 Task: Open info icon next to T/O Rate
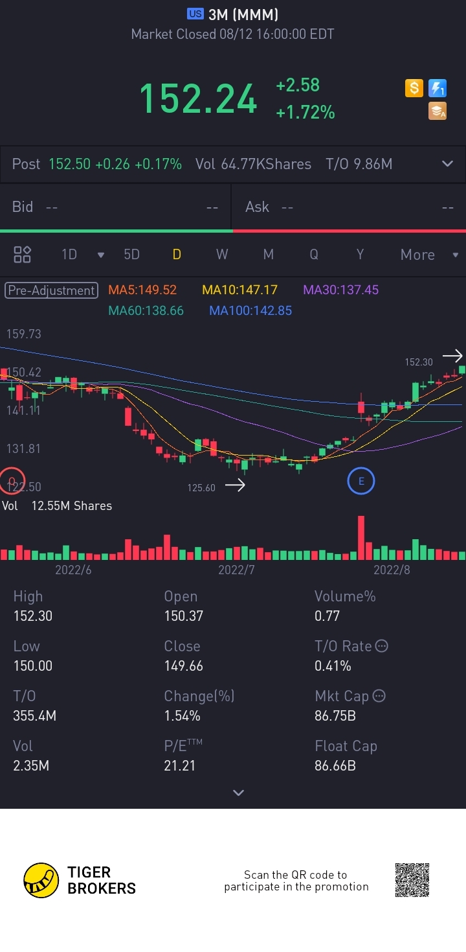tap(382, 646)
